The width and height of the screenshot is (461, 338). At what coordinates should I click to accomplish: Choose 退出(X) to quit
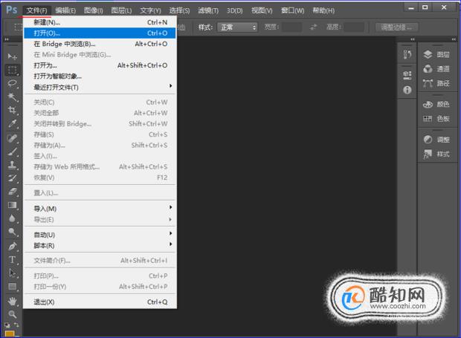[100, 302]
